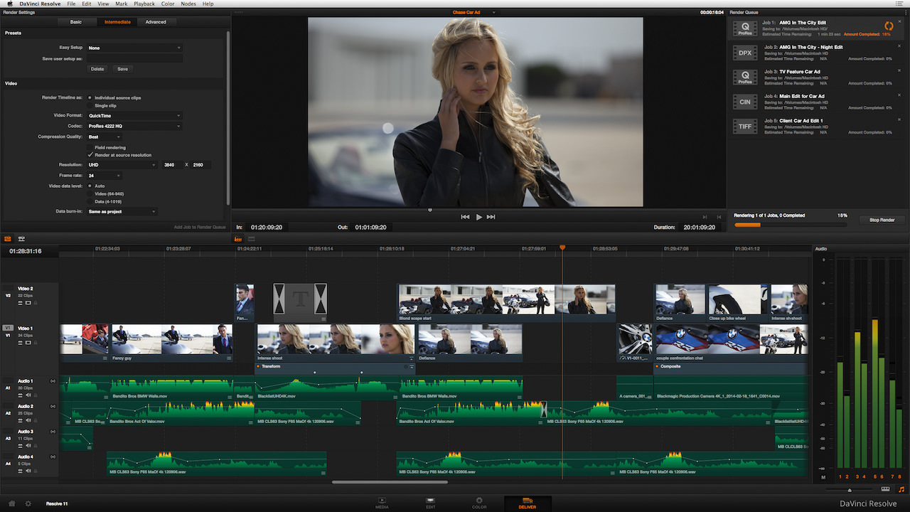Open Compression Quality dropdown
Screen dimensions: 910x512
point(104,137)
